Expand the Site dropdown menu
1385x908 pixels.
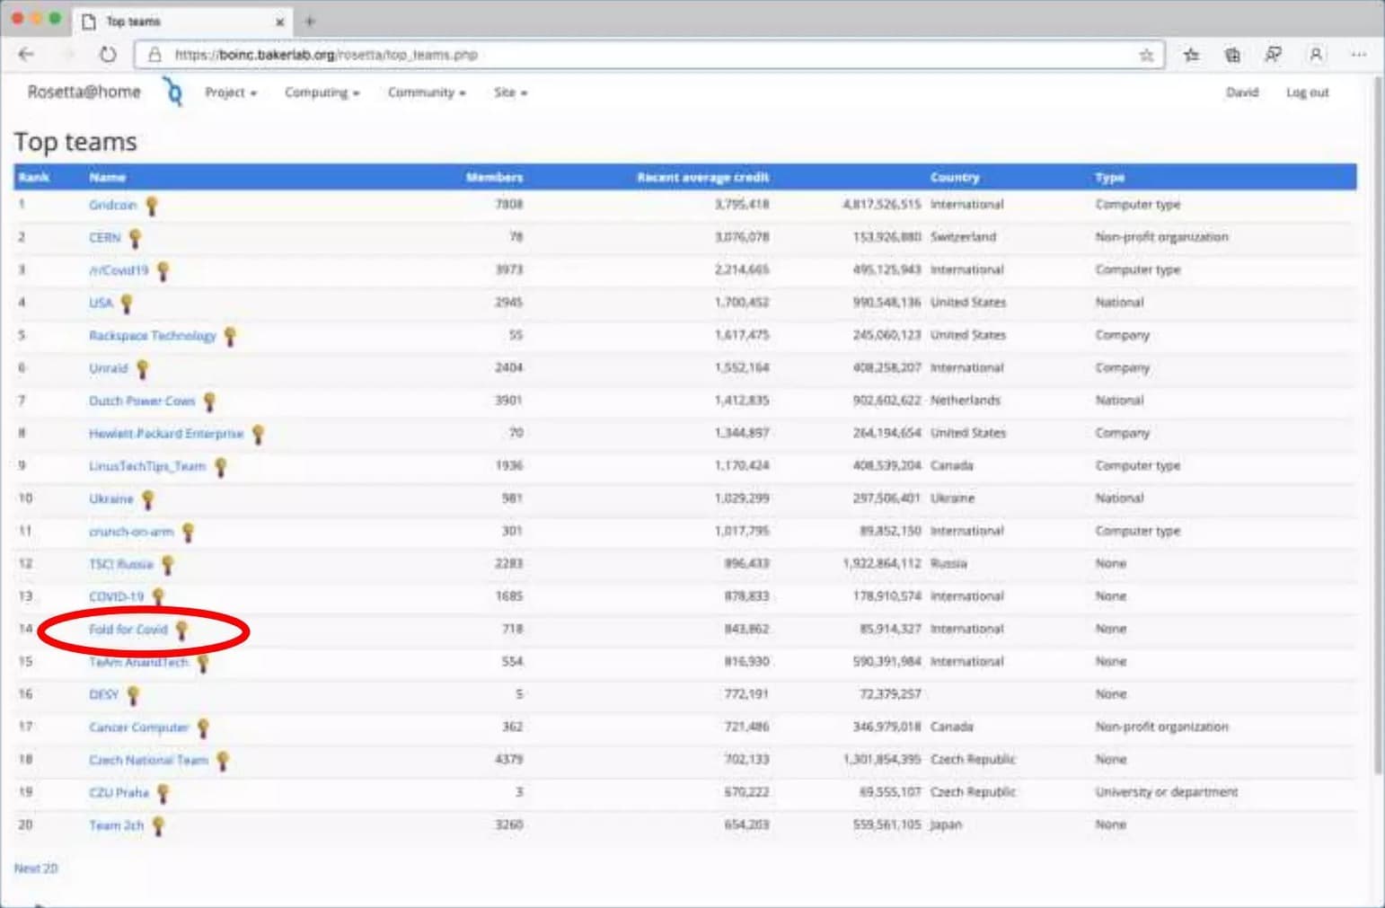[510, 93]
